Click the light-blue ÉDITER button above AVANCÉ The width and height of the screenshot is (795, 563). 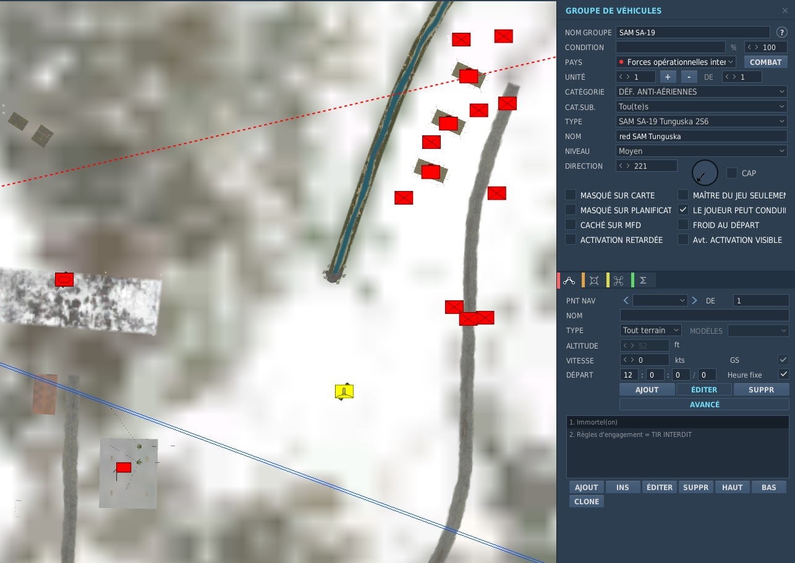click(704, 389)
